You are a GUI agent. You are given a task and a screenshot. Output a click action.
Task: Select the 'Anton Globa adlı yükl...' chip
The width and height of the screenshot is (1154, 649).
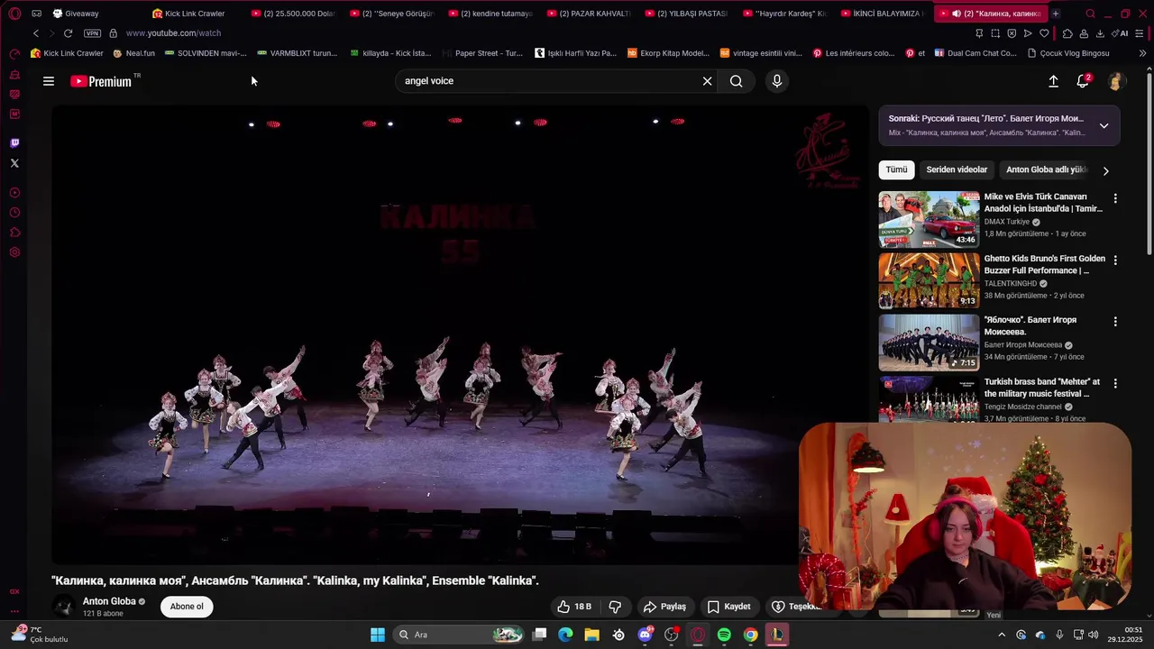[1047, 169]
